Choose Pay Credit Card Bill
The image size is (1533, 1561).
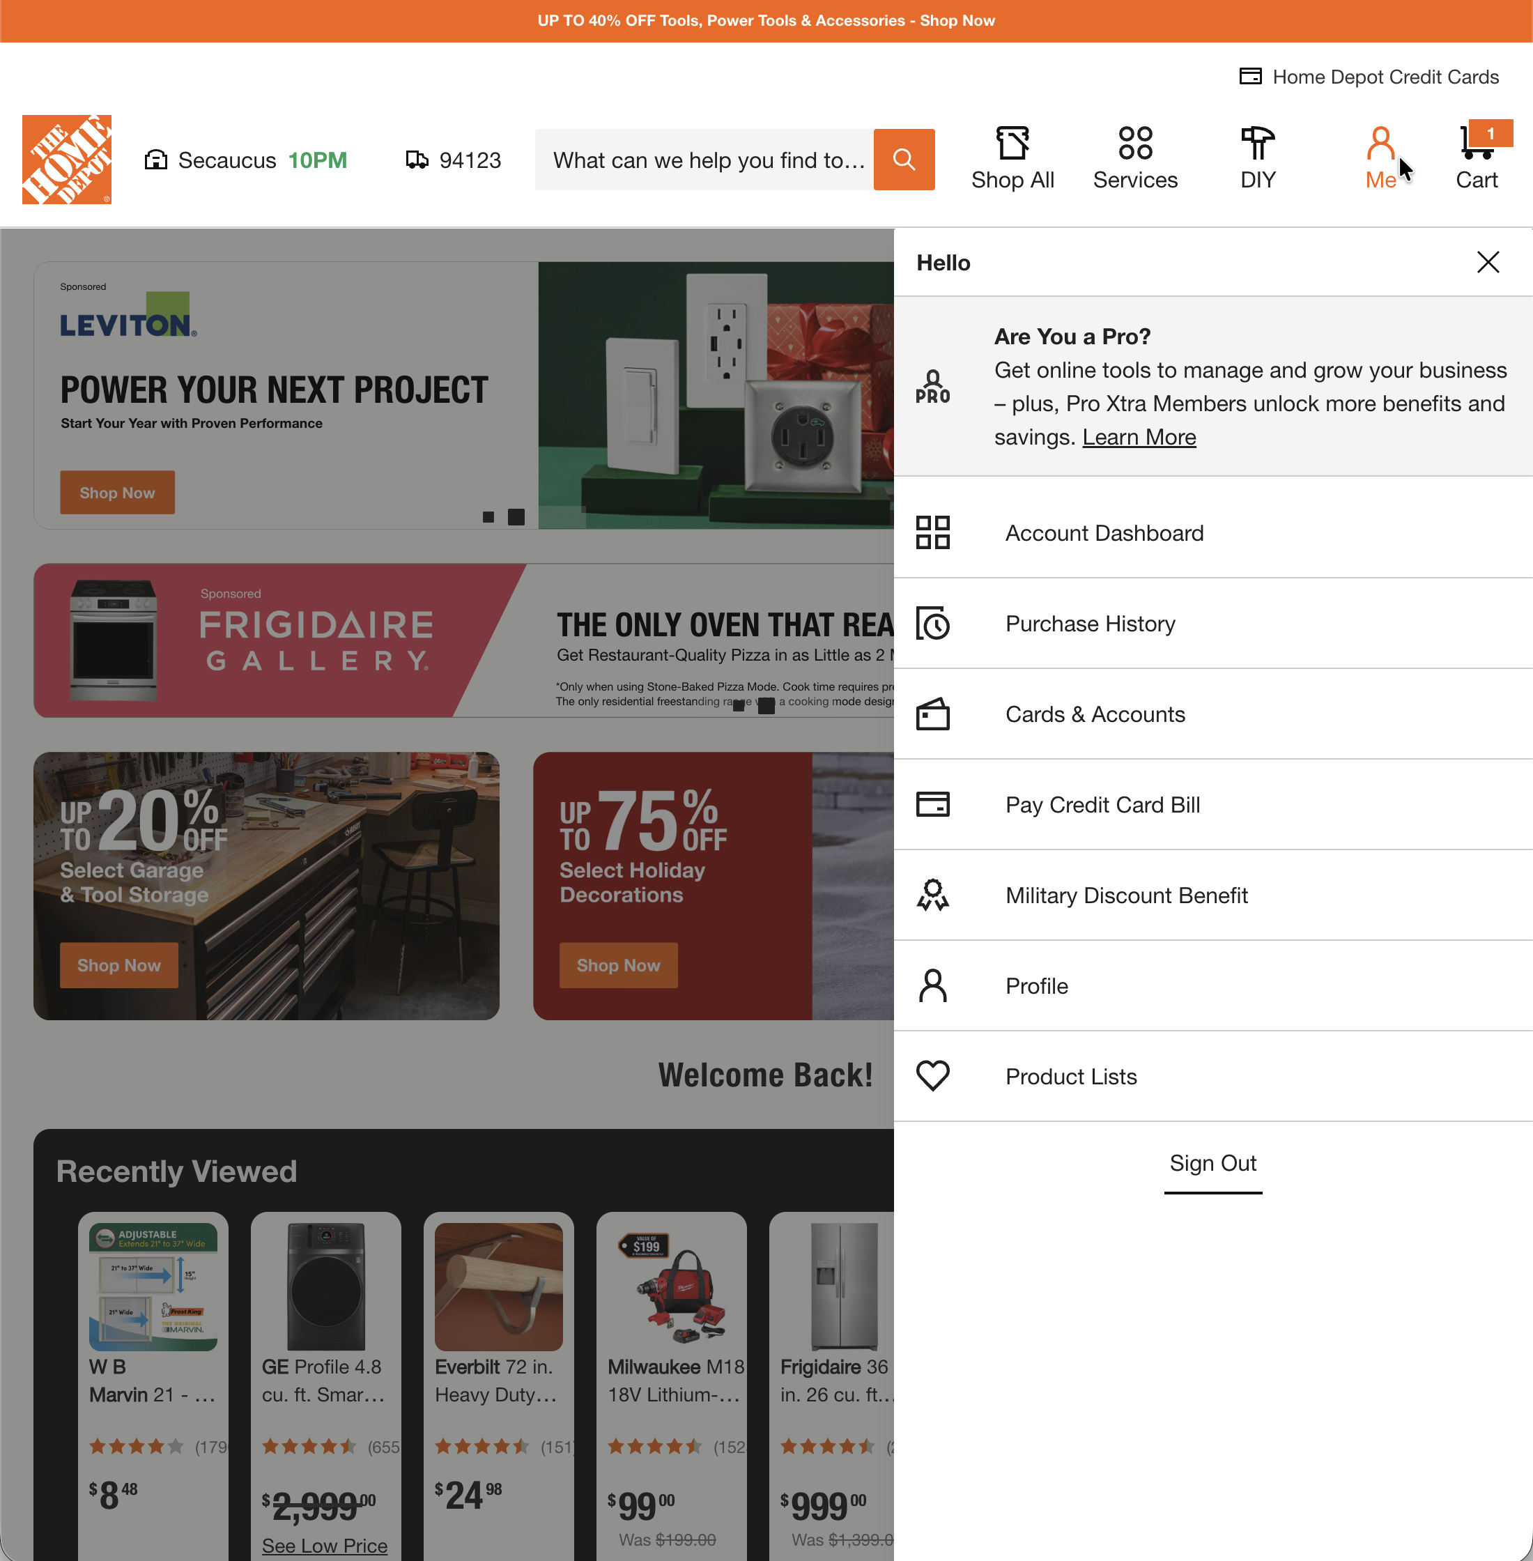(1103, 804)
